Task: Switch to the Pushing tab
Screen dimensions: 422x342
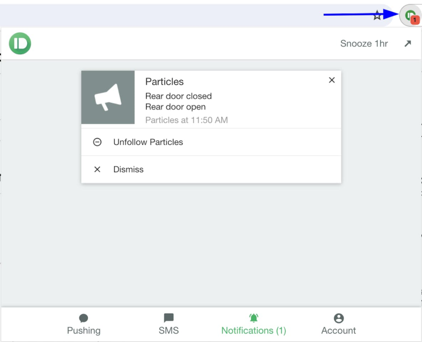Action: point(83,331)
